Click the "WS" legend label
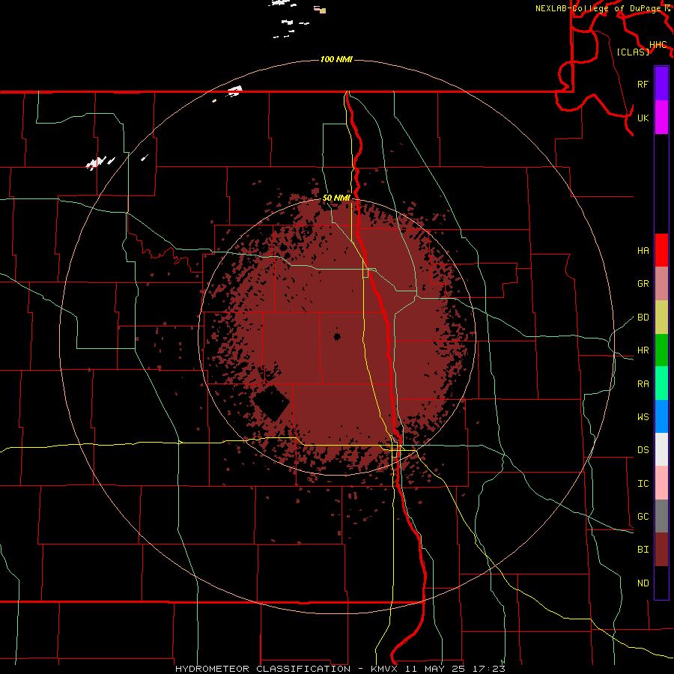The image size is (674, 674). (x=643, y=417)
